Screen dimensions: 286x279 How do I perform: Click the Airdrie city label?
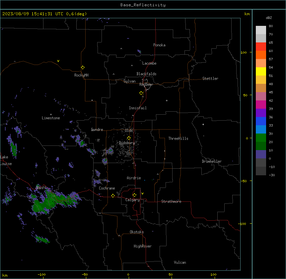click(134, 178)
